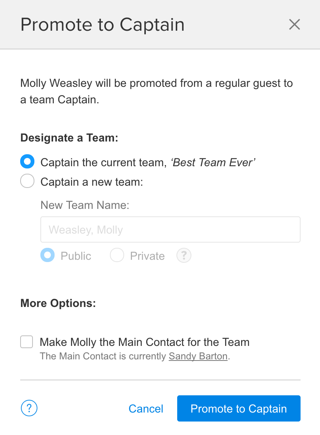Select the Public team radio button

[x=47, y=256]
